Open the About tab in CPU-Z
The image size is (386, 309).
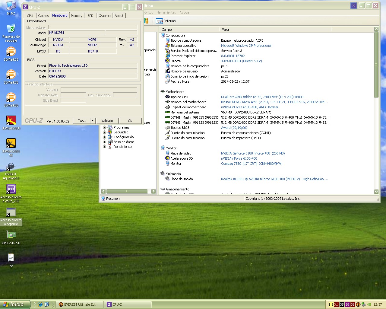pos(119,16)
